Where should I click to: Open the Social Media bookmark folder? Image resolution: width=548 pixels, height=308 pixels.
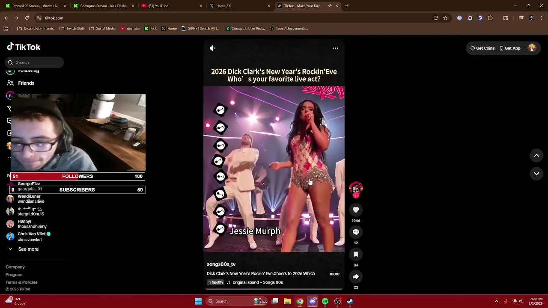(102, 29)
